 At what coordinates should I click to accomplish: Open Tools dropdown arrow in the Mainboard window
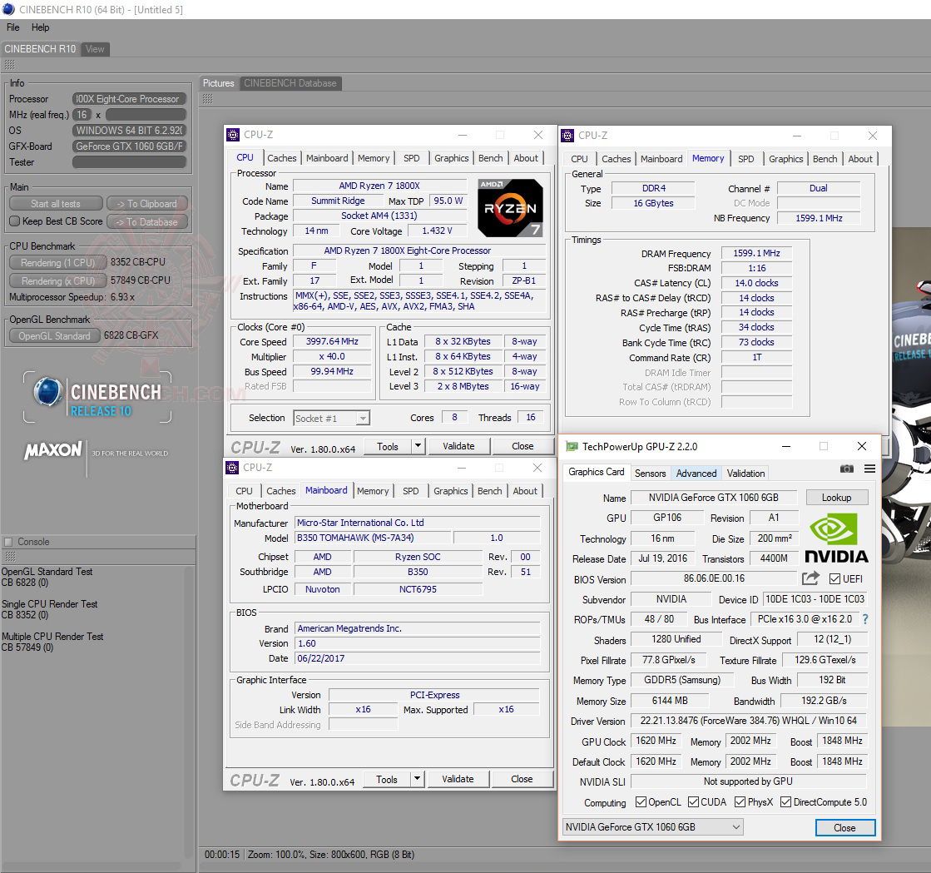point(418,779)
